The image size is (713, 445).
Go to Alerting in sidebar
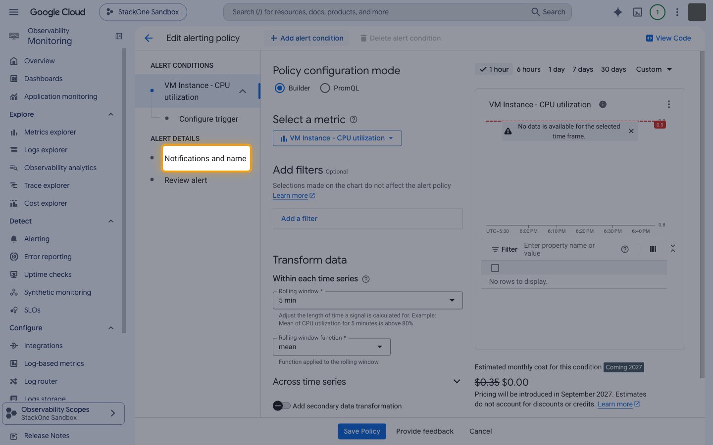pyautogui.click(x=37, y=239)
